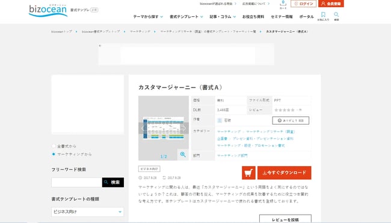Show previous preview image arrow
Image resolution: width=391 pixels, height=223 pixels.
coord(143,128)
